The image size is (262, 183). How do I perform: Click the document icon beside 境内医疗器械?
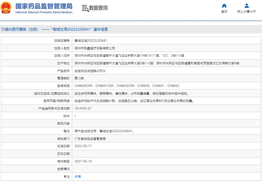[x=3, y=29]
